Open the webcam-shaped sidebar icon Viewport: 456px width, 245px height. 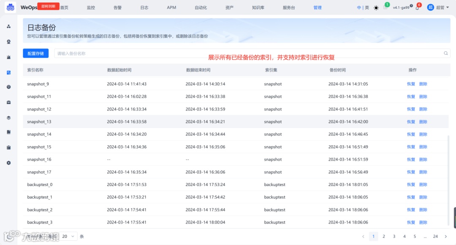[9, 42]
